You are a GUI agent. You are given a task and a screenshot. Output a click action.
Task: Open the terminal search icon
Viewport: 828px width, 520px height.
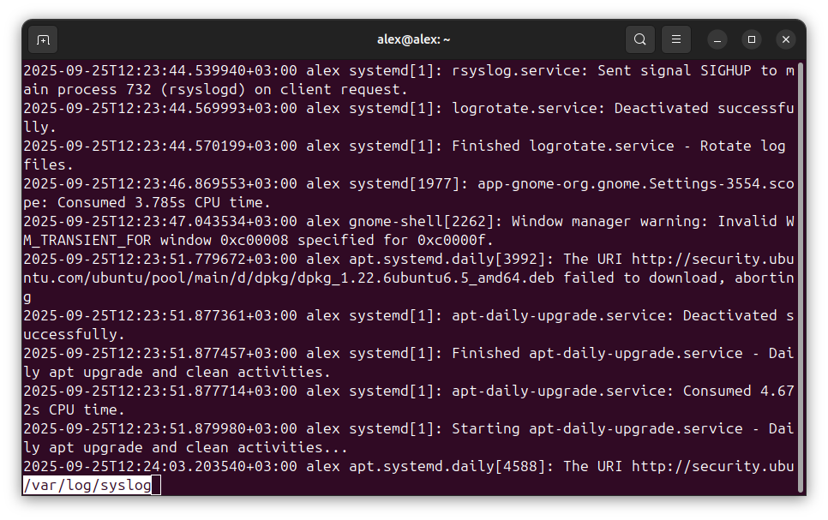pos(639,39)
